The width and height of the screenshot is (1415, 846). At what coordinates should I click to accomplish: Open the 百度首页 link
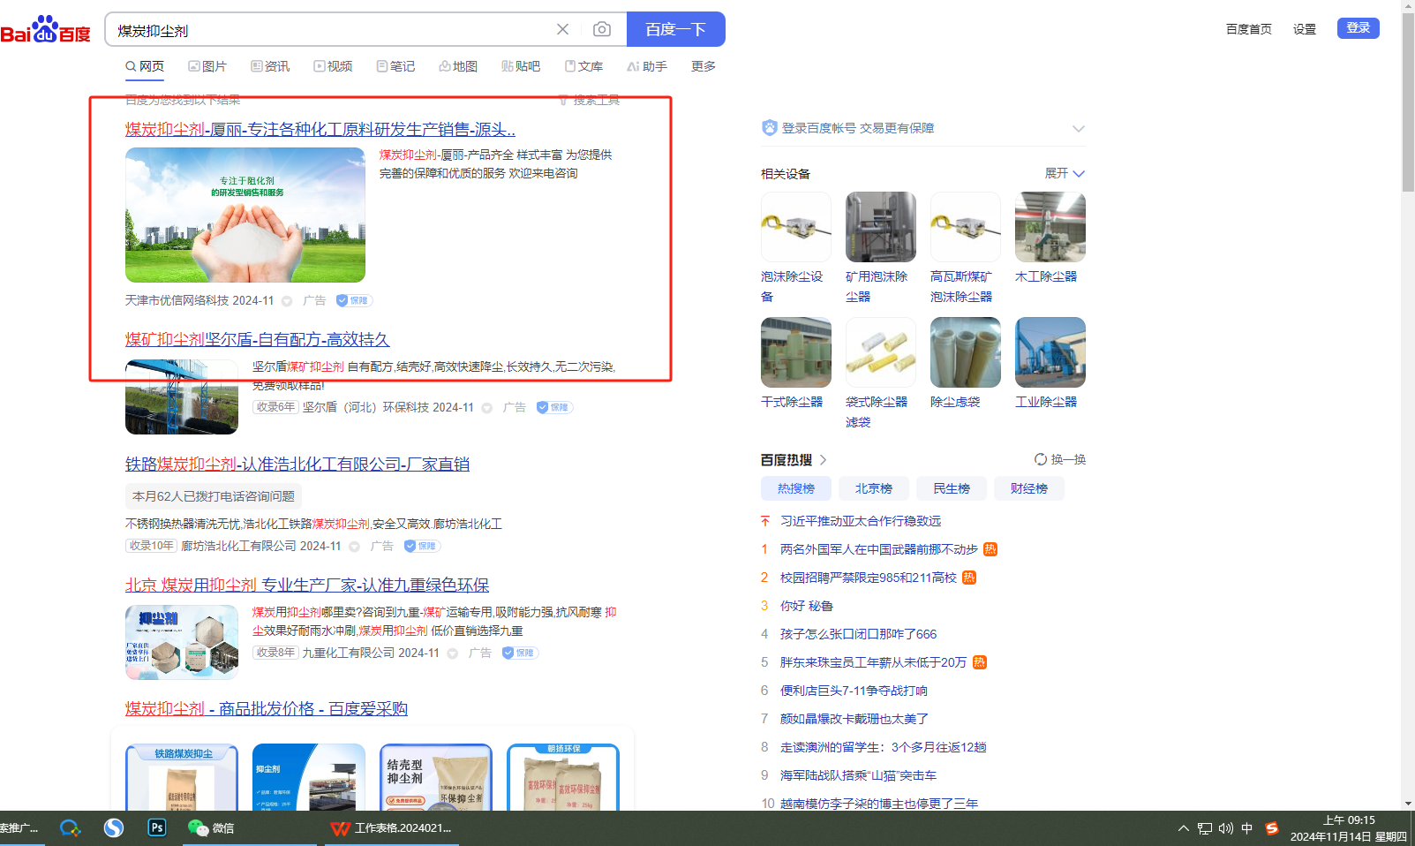tap(1249, 29)
